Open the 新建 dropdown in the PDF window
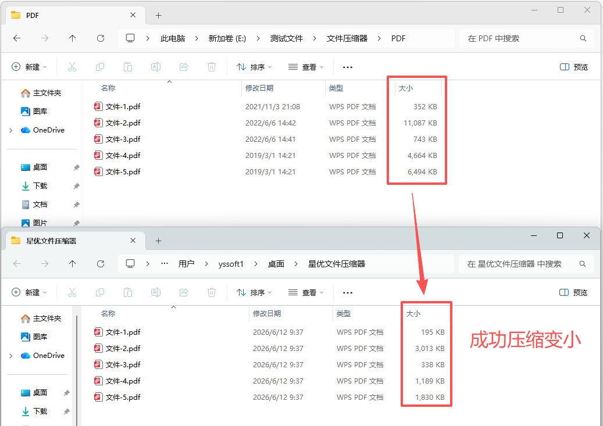 tap(29, 67)
